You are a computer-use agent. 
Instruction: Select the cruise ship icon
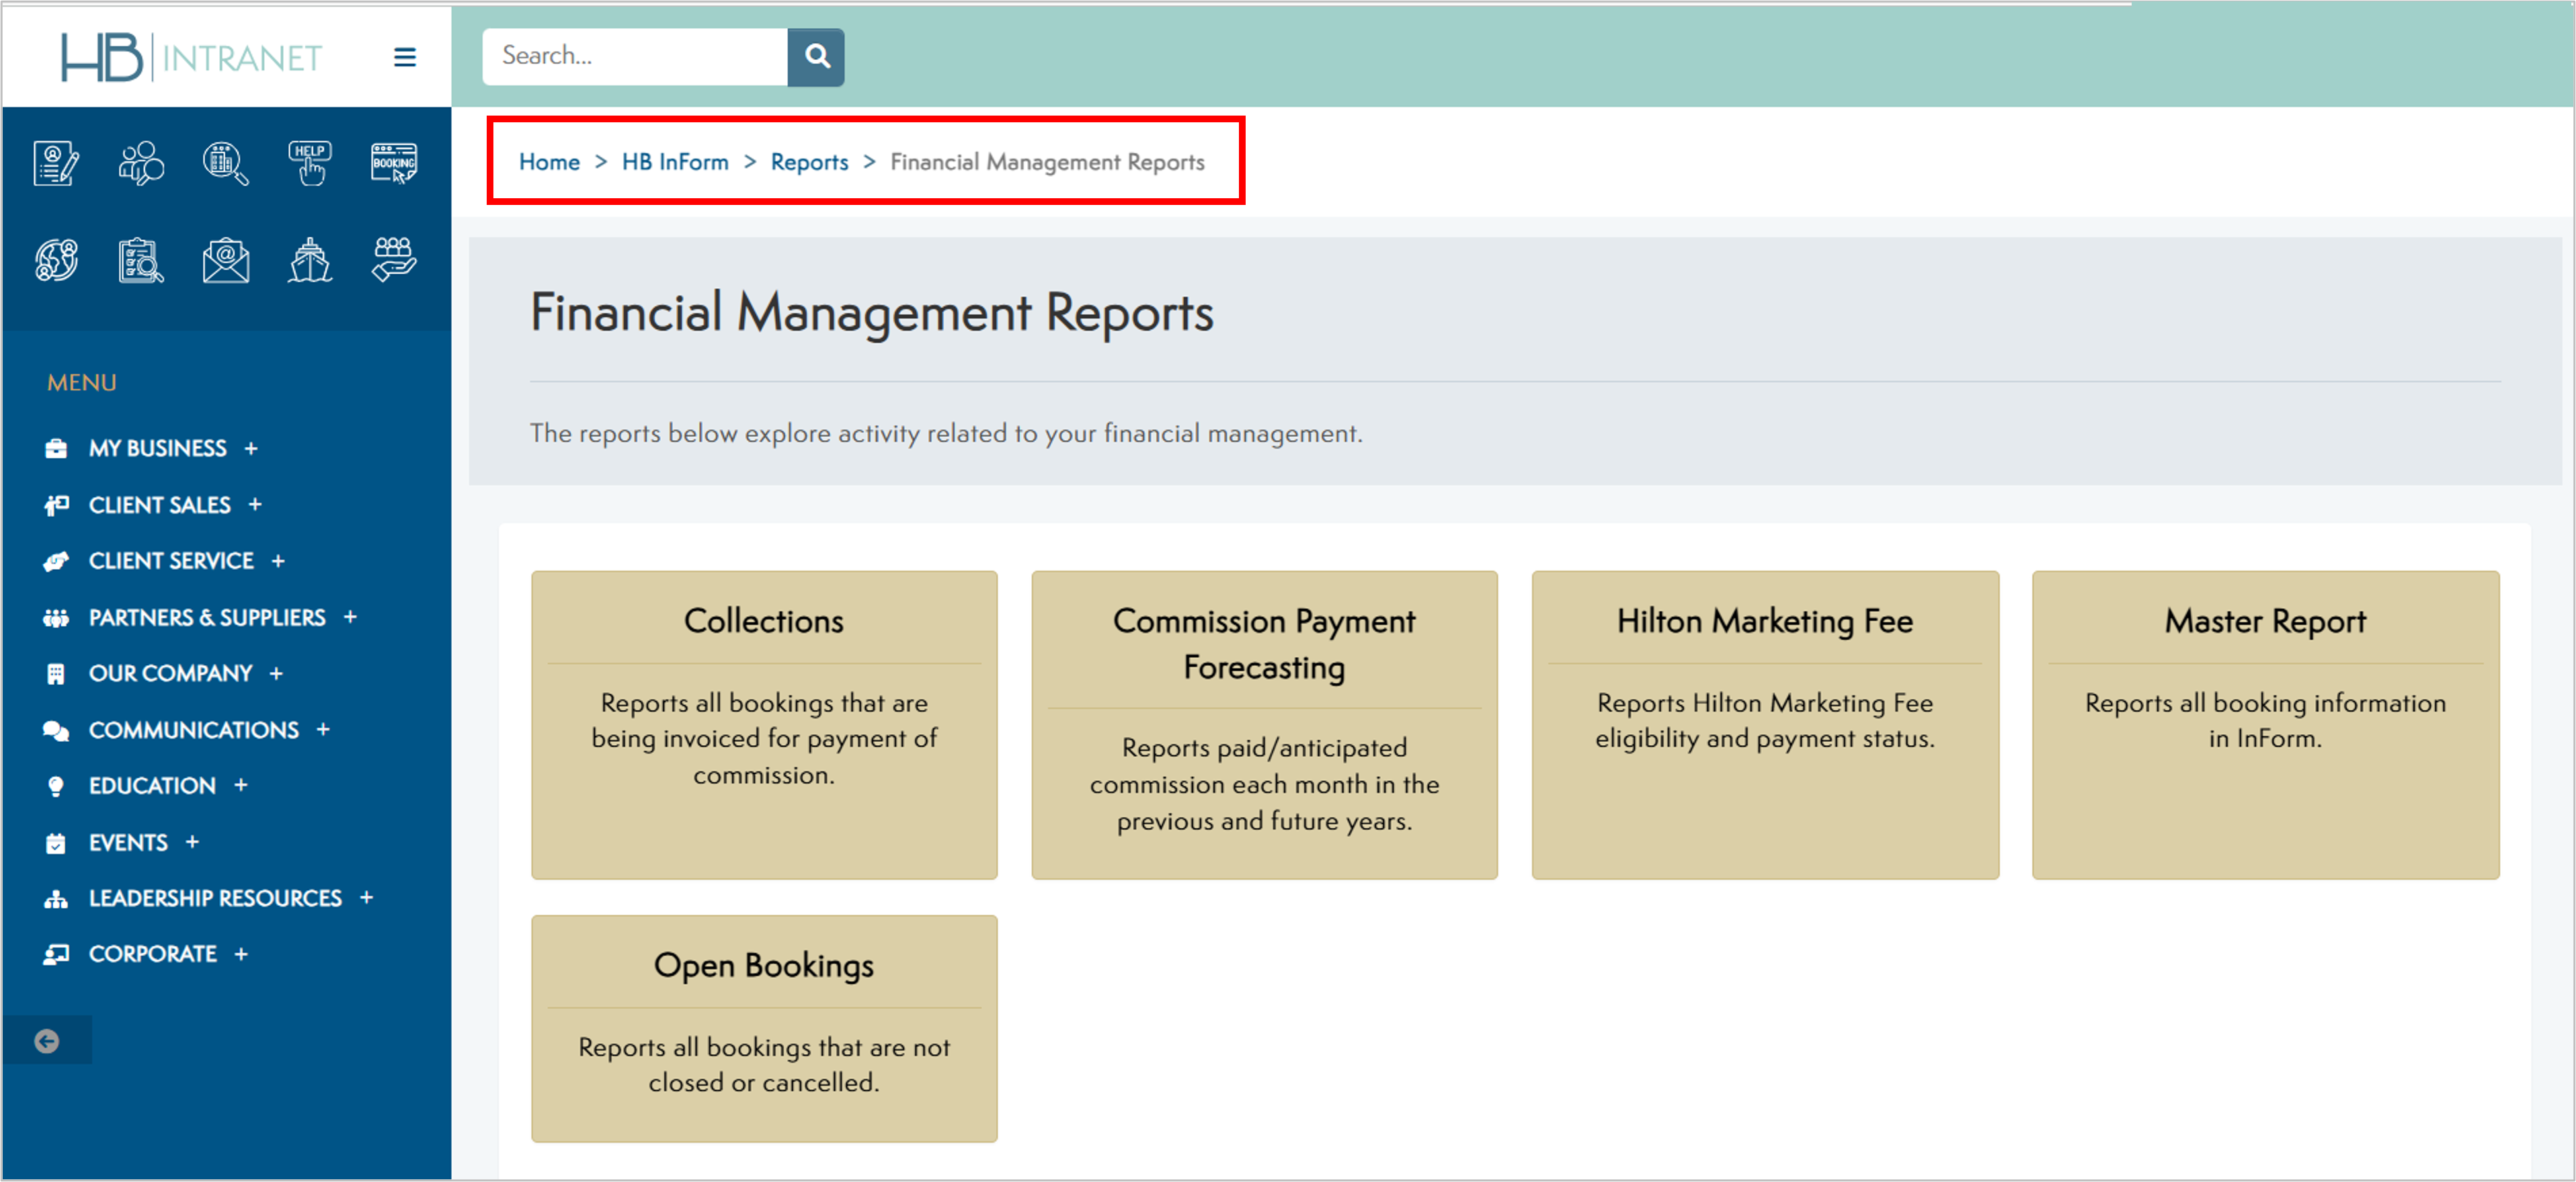pos(309,260)
